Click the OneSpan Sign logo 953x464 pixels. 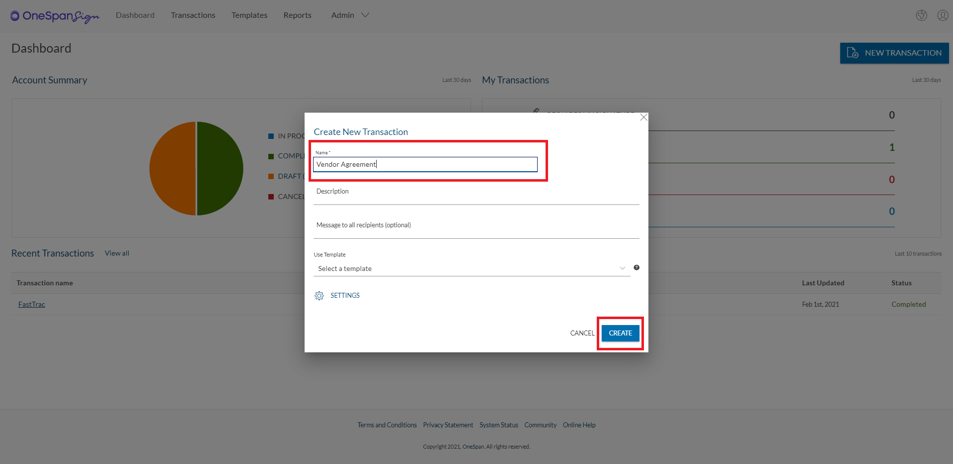tap(55, 16)
